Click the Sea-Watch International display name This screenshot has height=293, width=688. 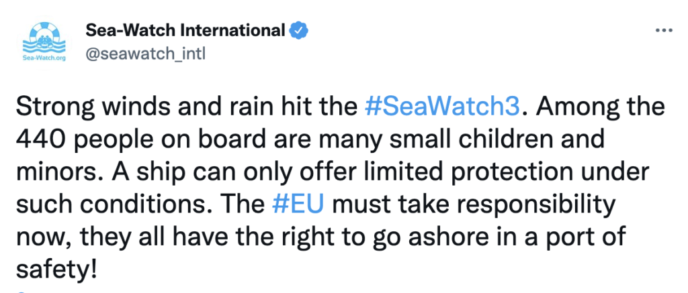coord(186,30)
